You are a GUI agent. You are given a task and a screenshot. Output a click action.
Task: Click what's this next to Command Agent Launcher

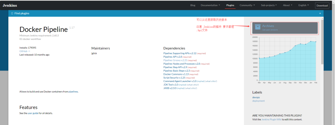pos(211,81)
